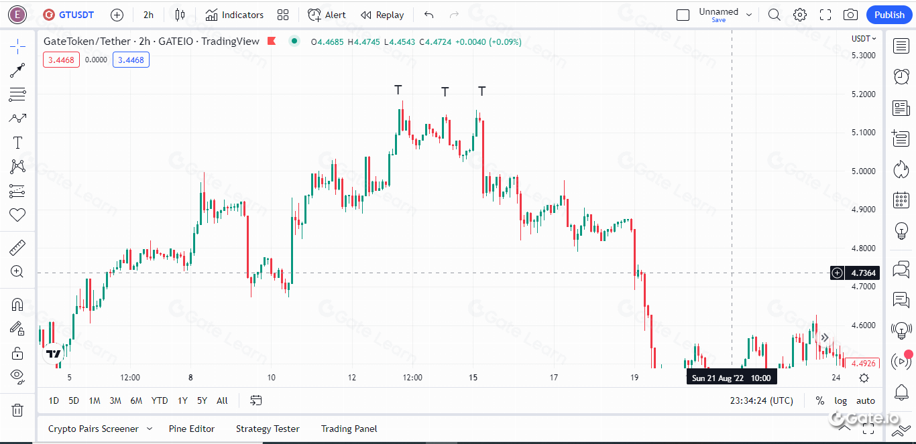Screen dimensions: 916x444
Task: Switch price scale to log
Action: 840,400
